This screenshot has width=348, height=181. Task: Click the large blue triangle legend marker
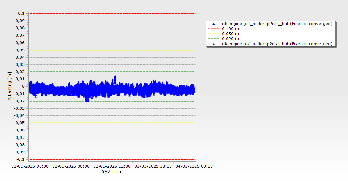214,24
